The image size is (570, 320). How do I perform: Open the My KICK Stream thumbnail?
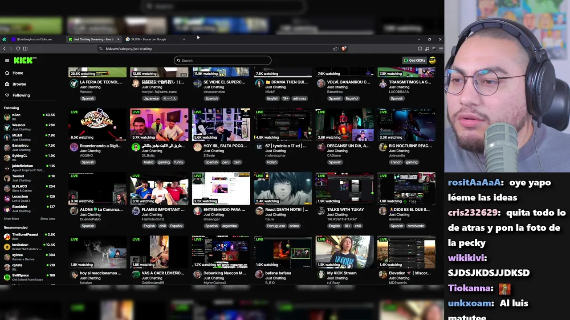click(x=345, y=252)
